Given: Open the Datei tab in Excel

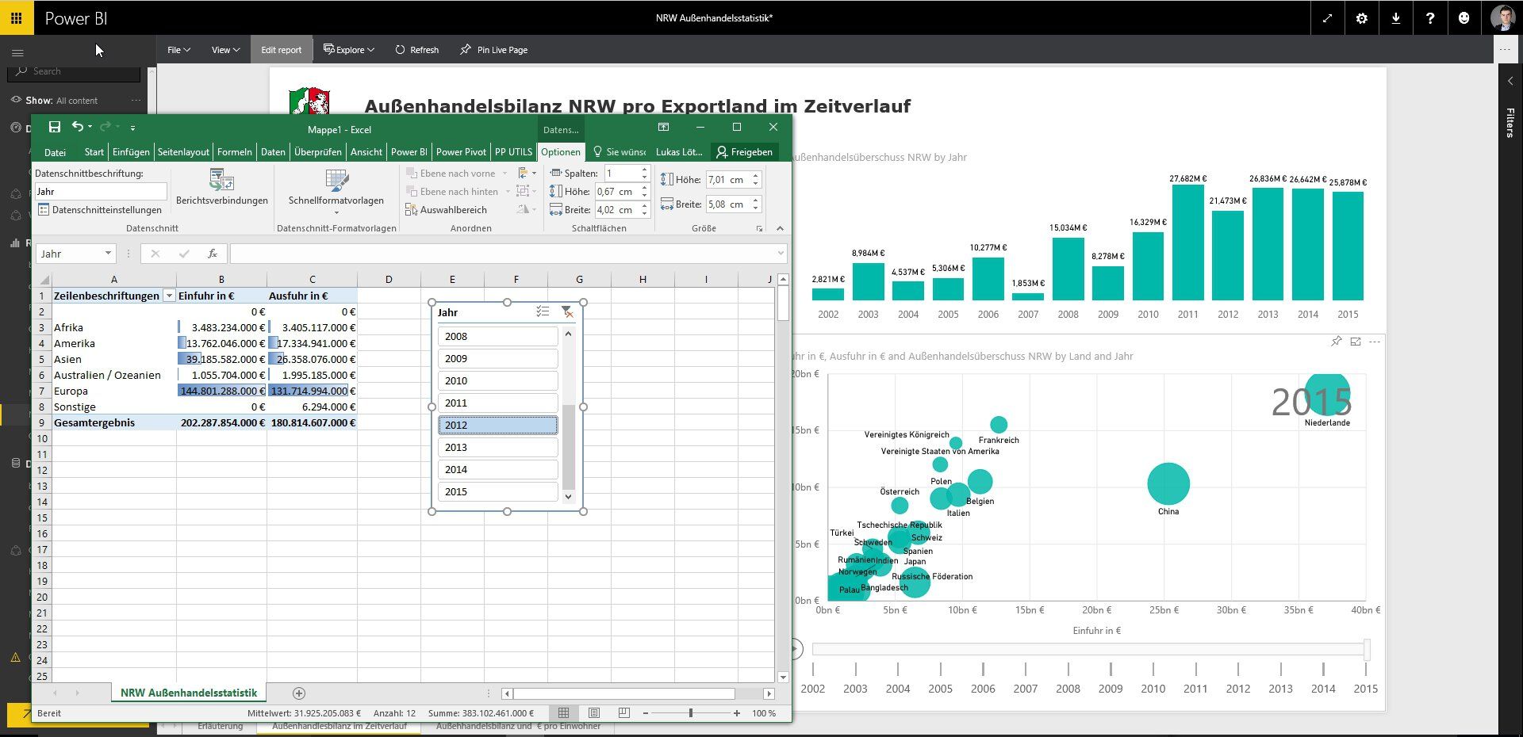Looking at the screenshot, I should 55,152.
